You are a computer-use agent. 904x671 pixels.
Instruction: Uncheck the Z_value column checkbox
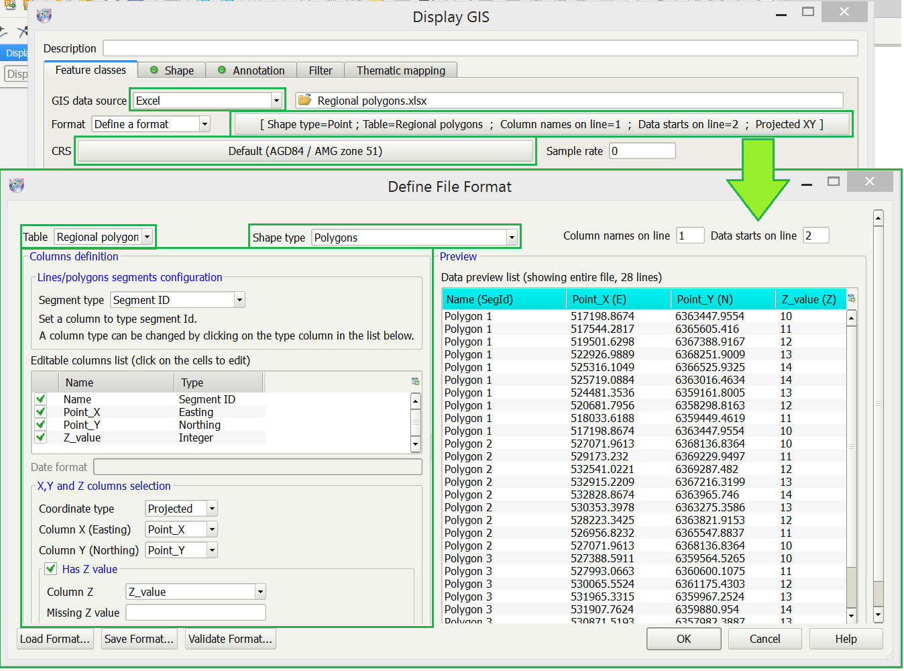pos(41,437)
